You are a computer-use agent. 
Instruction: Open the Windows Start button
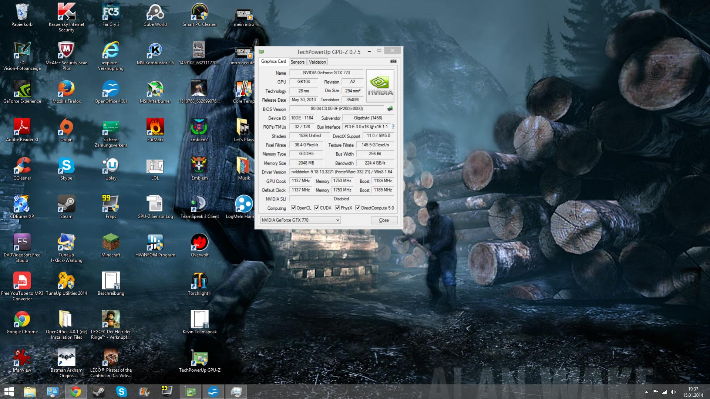[x=9, y=392]
